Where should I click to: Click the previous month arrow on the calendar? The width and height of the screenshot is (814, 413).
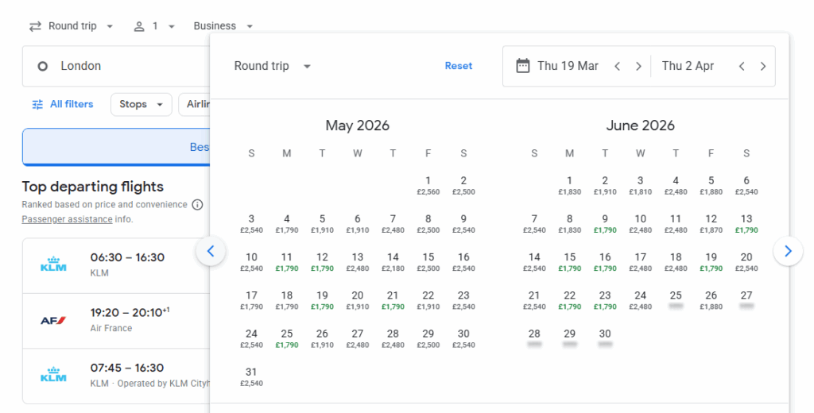pyautogui.click(x=211, y=252)
